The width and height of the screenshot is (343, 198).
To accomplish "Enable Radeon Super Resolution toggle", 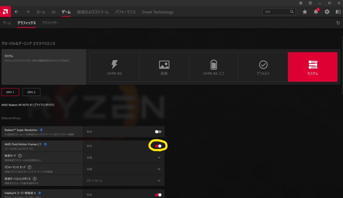I will point(158,132).
